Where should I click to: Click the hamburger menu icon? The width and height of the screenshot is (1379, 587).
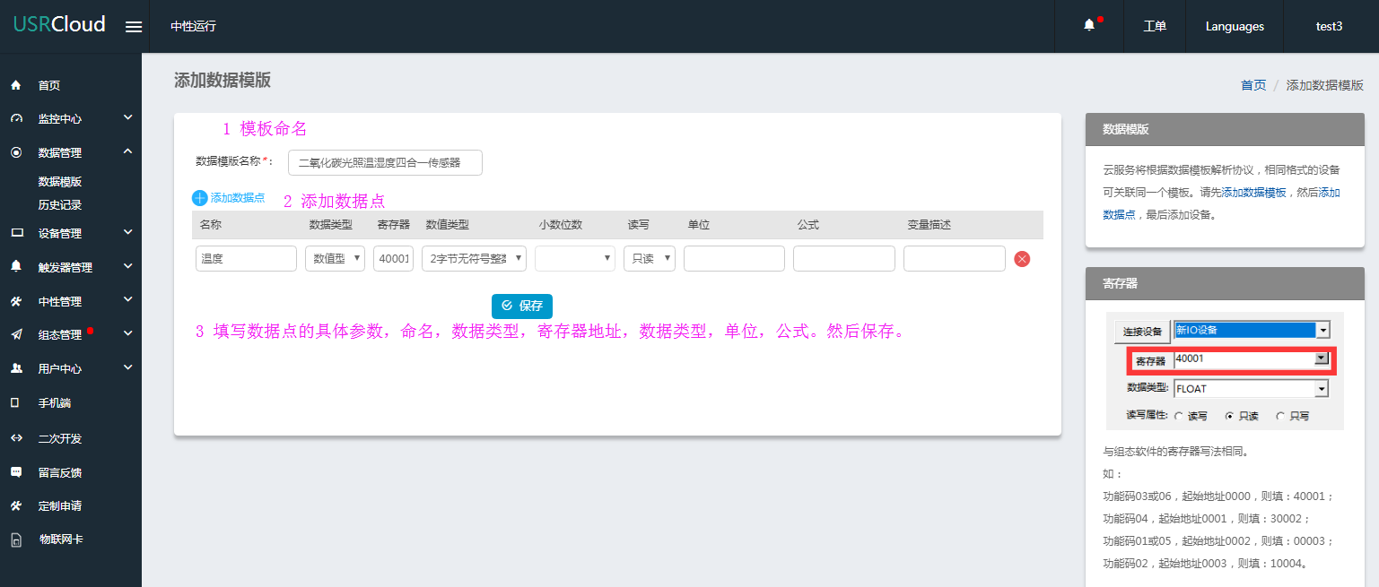click(134, 27)
